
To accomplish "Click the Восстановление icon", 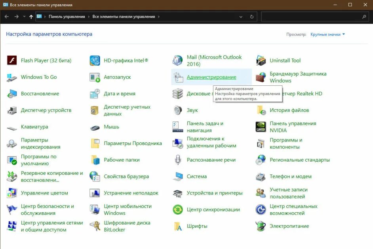I will [11, 94].
